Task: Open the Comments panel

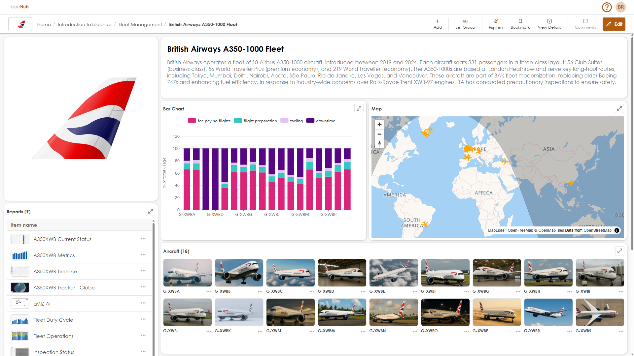Action: (585, 24)
